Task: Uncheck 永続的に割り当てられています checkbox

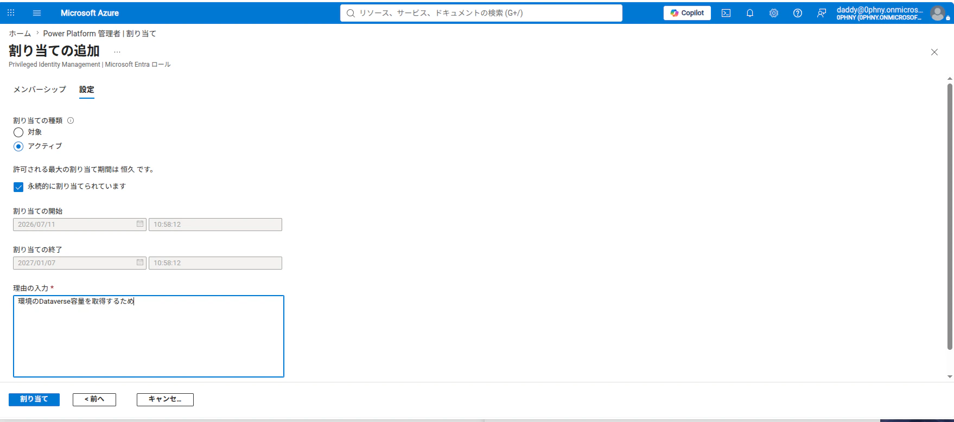Action: coord(18,187)
